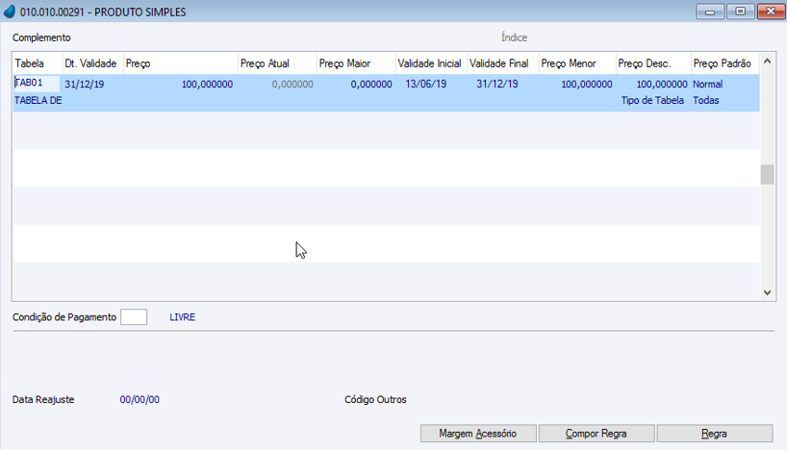Image resolution: width=787 pixels, height=450 pixels.
Task: Click the Preço Desc. column header
Action: click(653, 63)
